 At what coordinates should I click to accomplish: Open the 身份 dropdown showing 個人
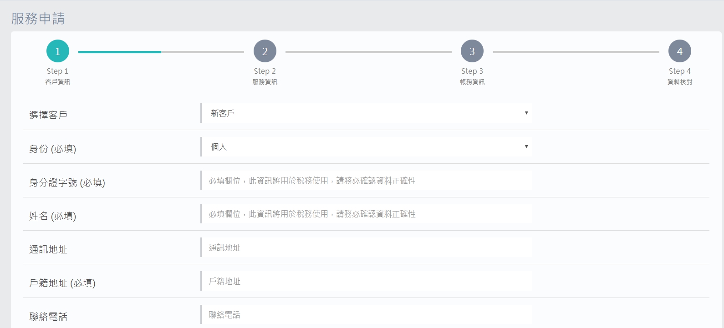366,147
